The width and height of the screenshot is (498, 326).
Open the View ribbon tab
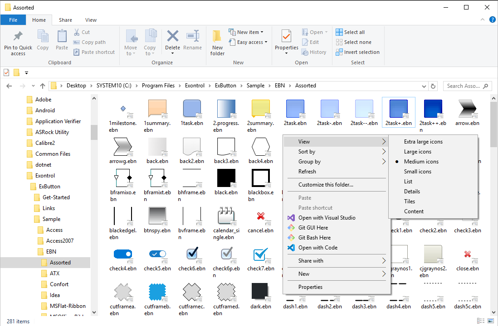pos(91,20)
